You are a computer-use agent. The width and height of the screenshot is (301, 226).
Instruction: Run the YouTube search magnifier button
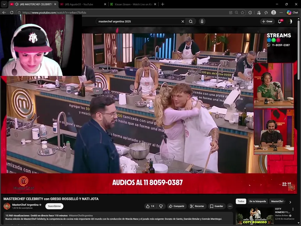pyautogui.click(x=191, y=22)
